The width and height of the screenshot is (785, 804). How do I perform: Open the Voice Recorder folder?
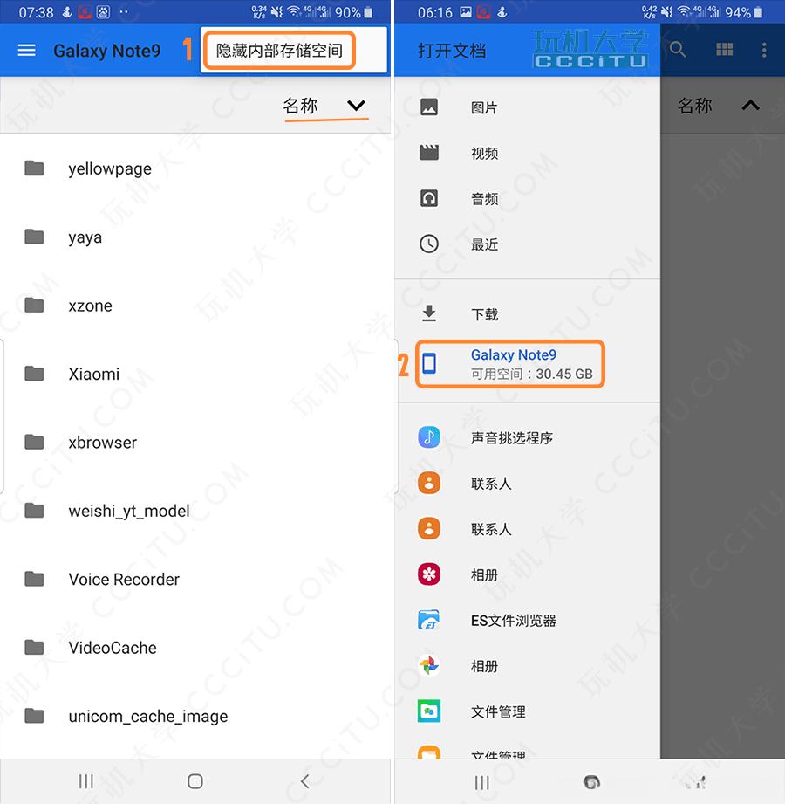[x=122, y=579]
